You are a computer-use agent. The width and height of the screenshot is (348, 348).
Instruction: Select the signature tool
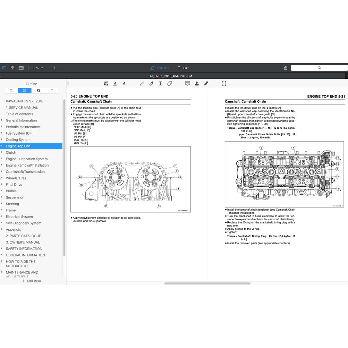point(205,83)
